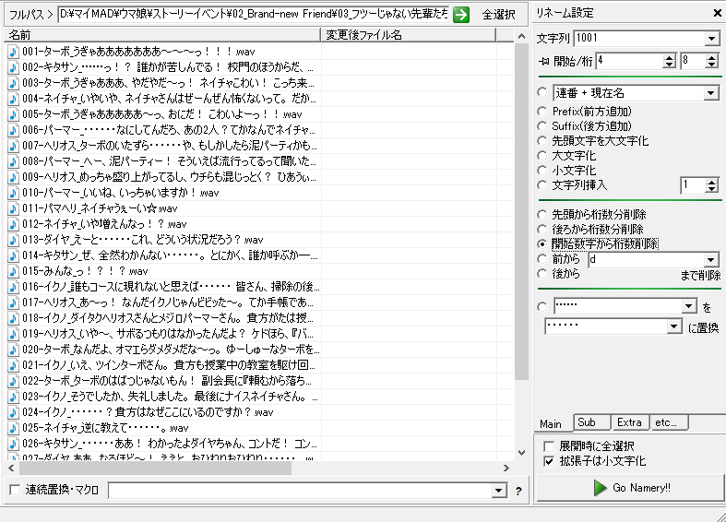
Task: Select 先頭から桁数分削除 radio option
Action: click(542, 214)
